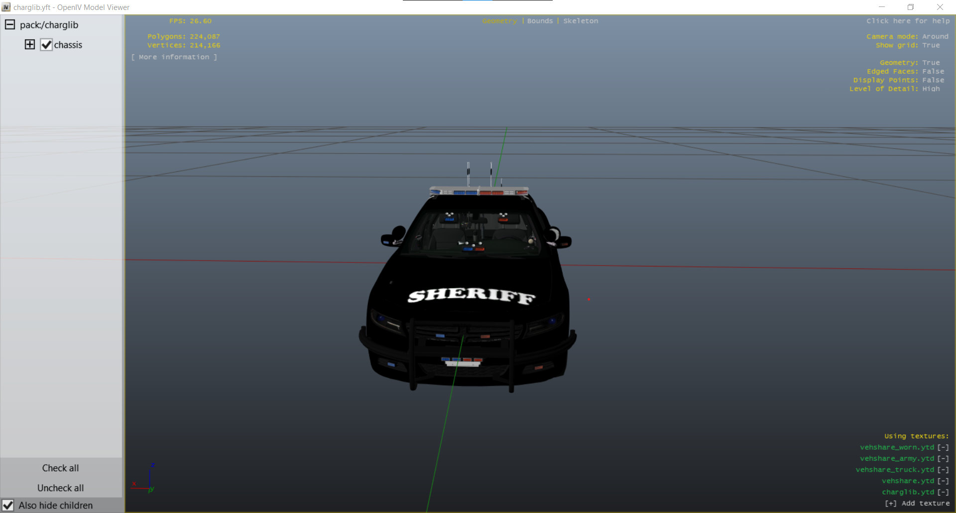The height and width of the screenshot is (513, 956).
Task: Uncheck the chassis checkbox
Action: coord(46,45)
